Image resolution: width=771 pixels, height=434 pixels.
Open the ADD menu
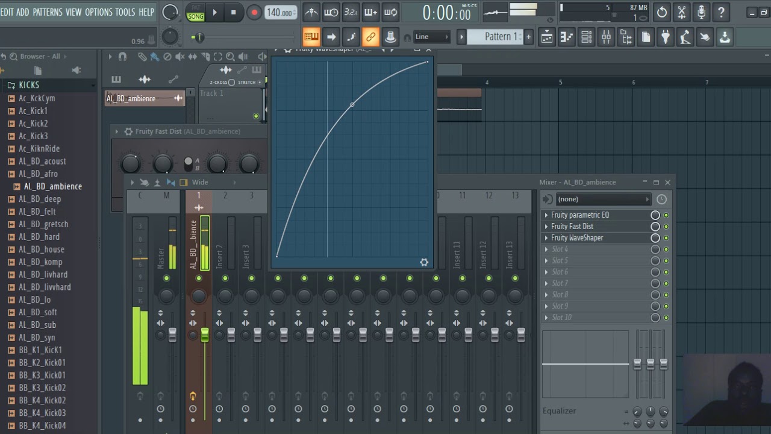coord(23,12)
